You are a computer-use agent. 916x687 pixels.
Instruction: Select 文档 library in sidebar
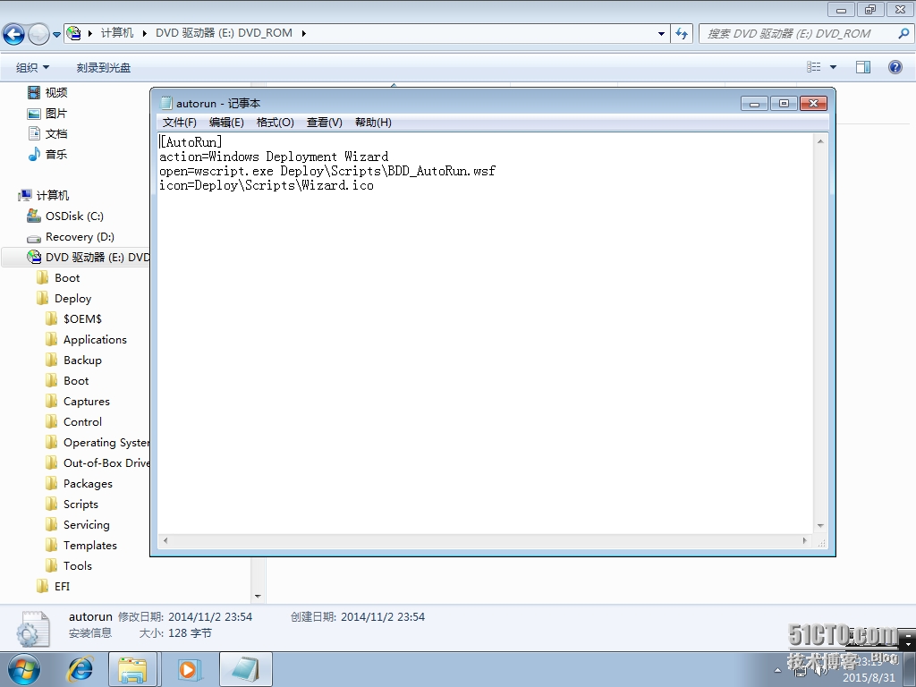coord(47,134)
